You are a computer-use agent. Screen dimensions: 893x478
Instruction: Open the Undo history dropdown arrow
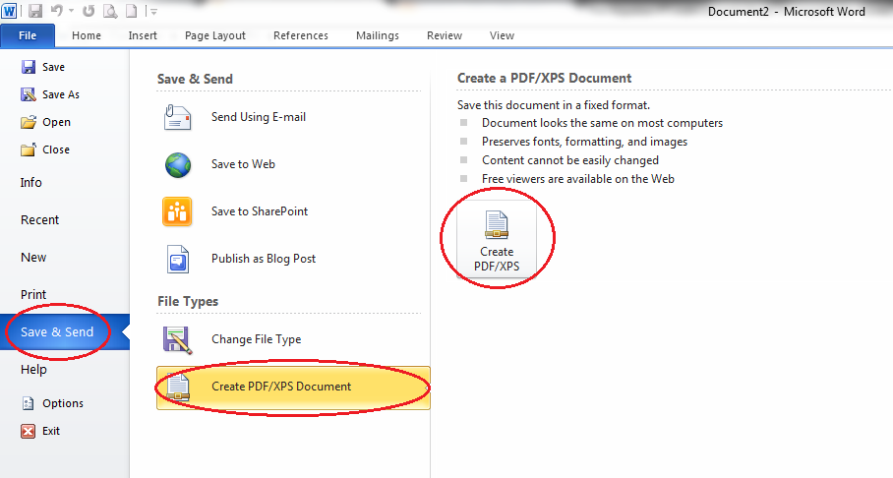[x=71, y=10]
